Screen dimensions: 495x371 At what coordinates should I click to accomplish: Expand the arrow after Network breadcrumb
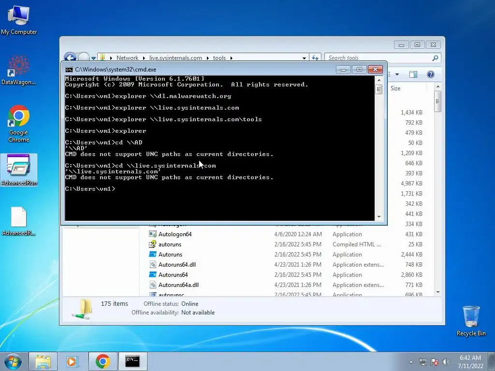pos(144,58)
